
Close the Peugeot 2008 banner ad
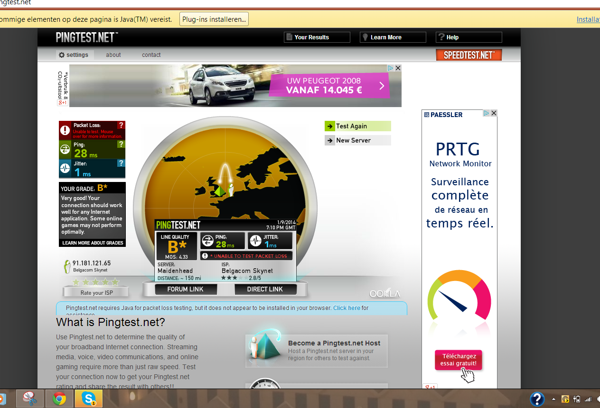(398, 68)
